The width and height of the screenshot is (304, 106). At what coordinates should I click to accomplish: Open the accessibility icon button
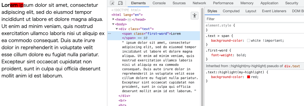point(195,16)
